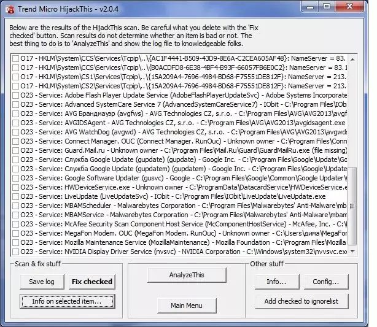
Task: Check Adobe Flash Player Update Service entry
Action: (15, 95)
